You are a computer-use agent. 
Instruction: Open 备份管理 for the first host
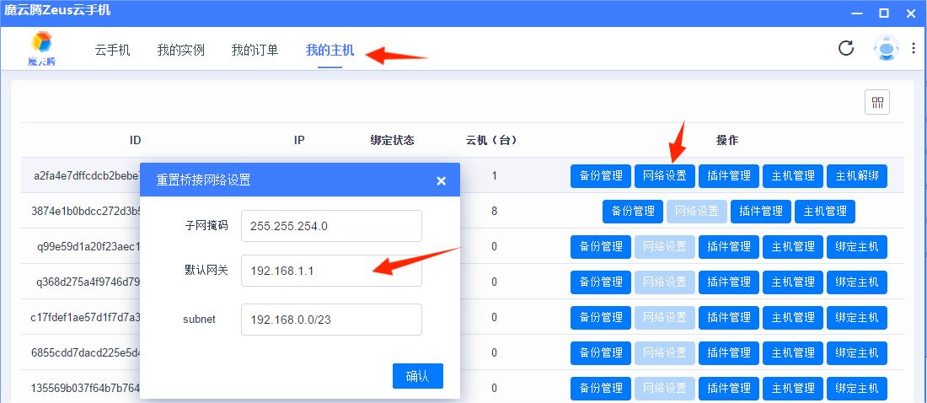click(x=600, y=176)
